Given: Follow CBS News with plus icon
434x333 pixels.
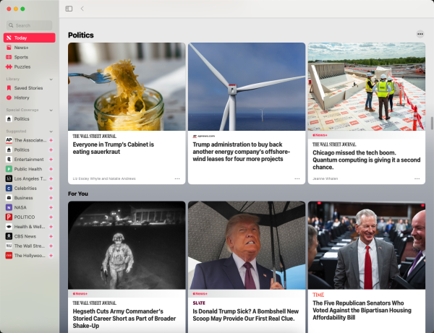Looking at the screenshot, I should pyautogui.click(x=51, y=236).
